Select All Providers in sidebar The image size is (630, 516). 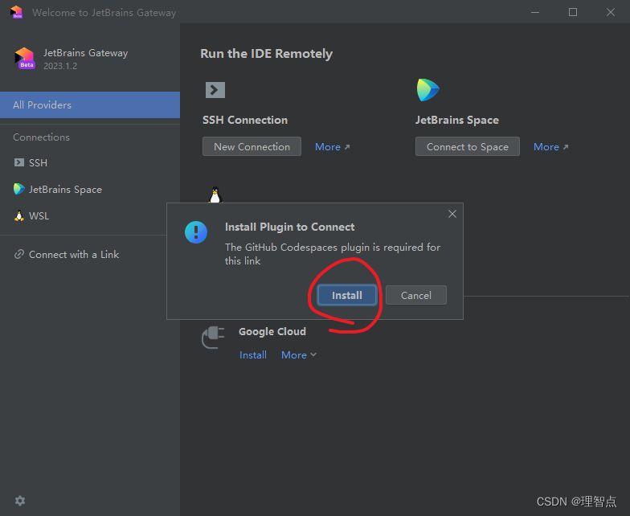[x=90, y=104]
